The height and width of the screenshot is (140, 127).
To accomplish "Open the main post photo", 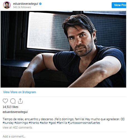I will pos(63,49).
